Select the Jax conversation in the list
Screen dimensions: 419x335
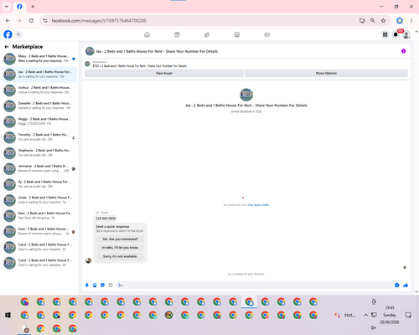(39, 75)
